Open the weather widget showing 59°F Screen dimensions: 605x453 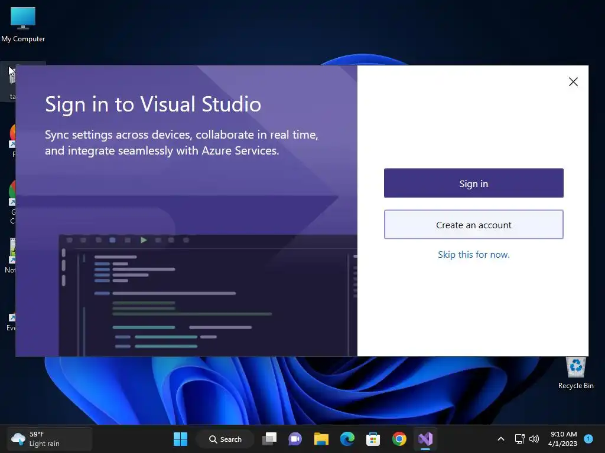[50, 439]
